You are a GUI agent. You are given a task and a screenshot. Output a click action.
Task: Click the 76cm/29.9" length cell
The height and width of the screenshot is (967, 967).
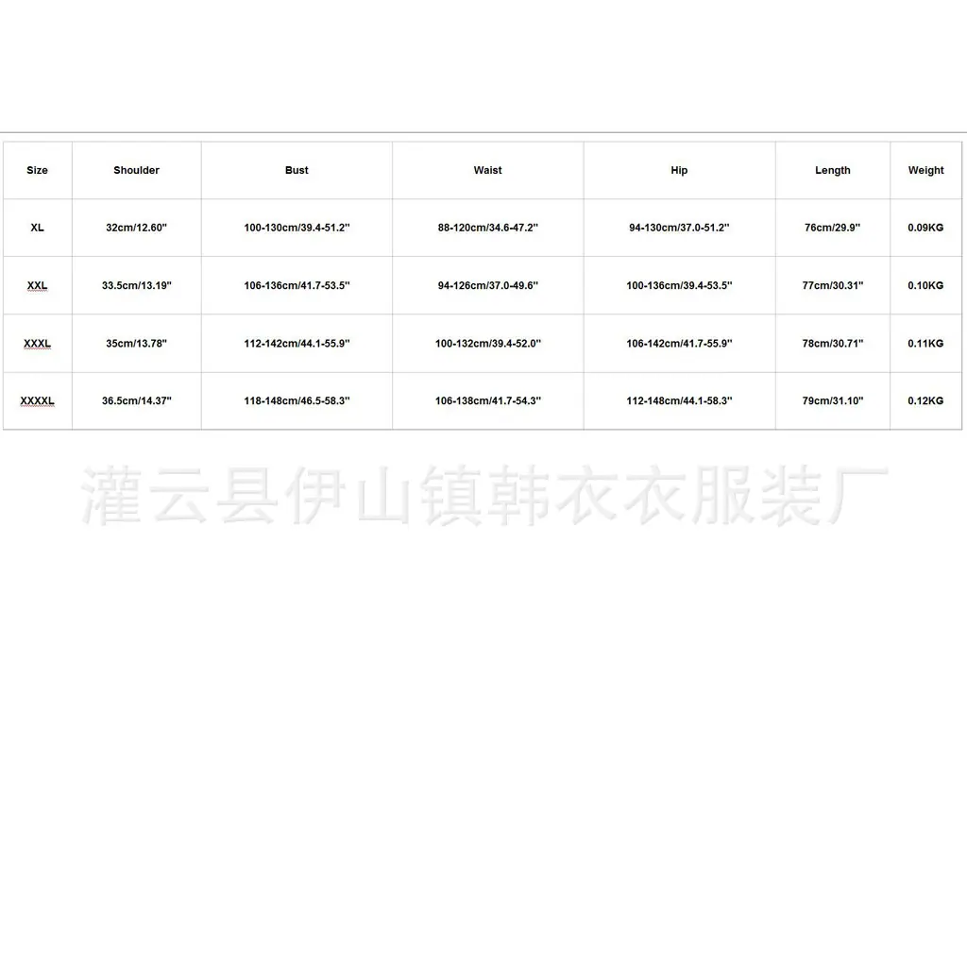(x=833, y=228)
